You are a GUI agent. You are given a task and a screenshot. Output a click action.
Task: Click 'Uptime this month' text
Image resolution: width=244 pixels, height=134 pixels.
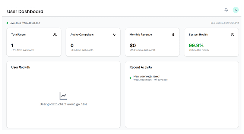coord(199,50)
